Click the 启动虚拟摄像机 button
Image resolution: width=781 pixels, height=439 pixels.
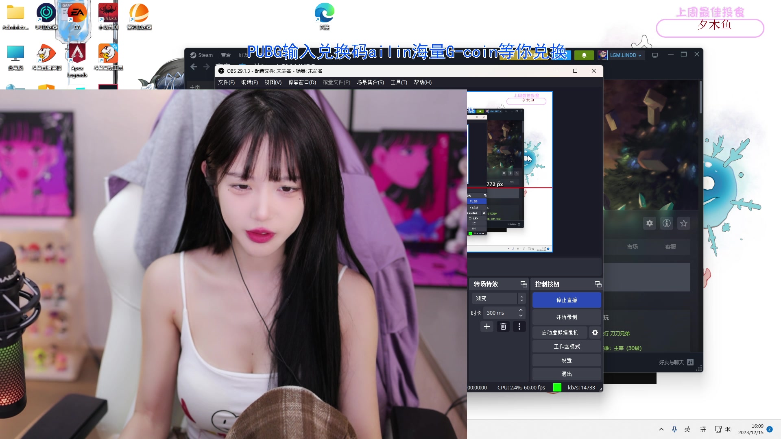click(x=560, y=333)
